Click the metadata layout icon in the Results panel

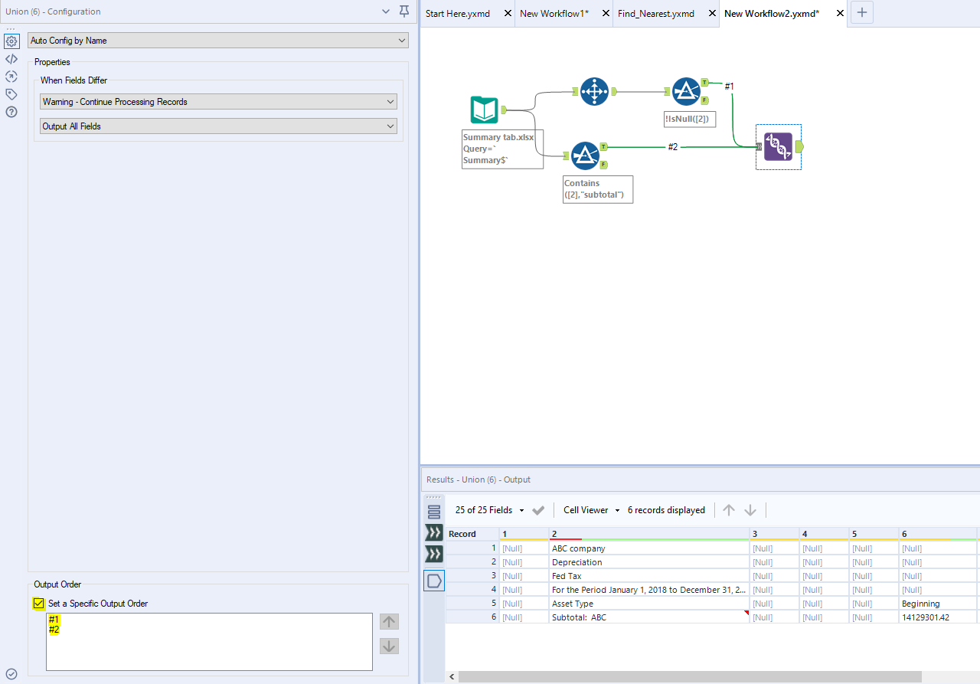point(434,510)
